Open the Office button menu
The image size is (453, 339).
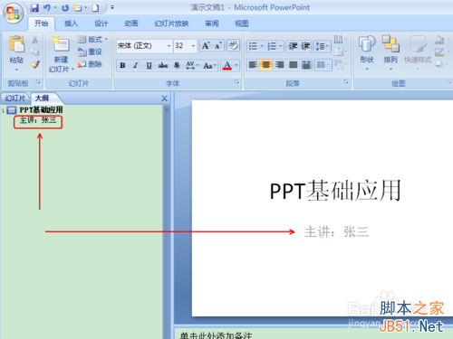coord(13,13)
